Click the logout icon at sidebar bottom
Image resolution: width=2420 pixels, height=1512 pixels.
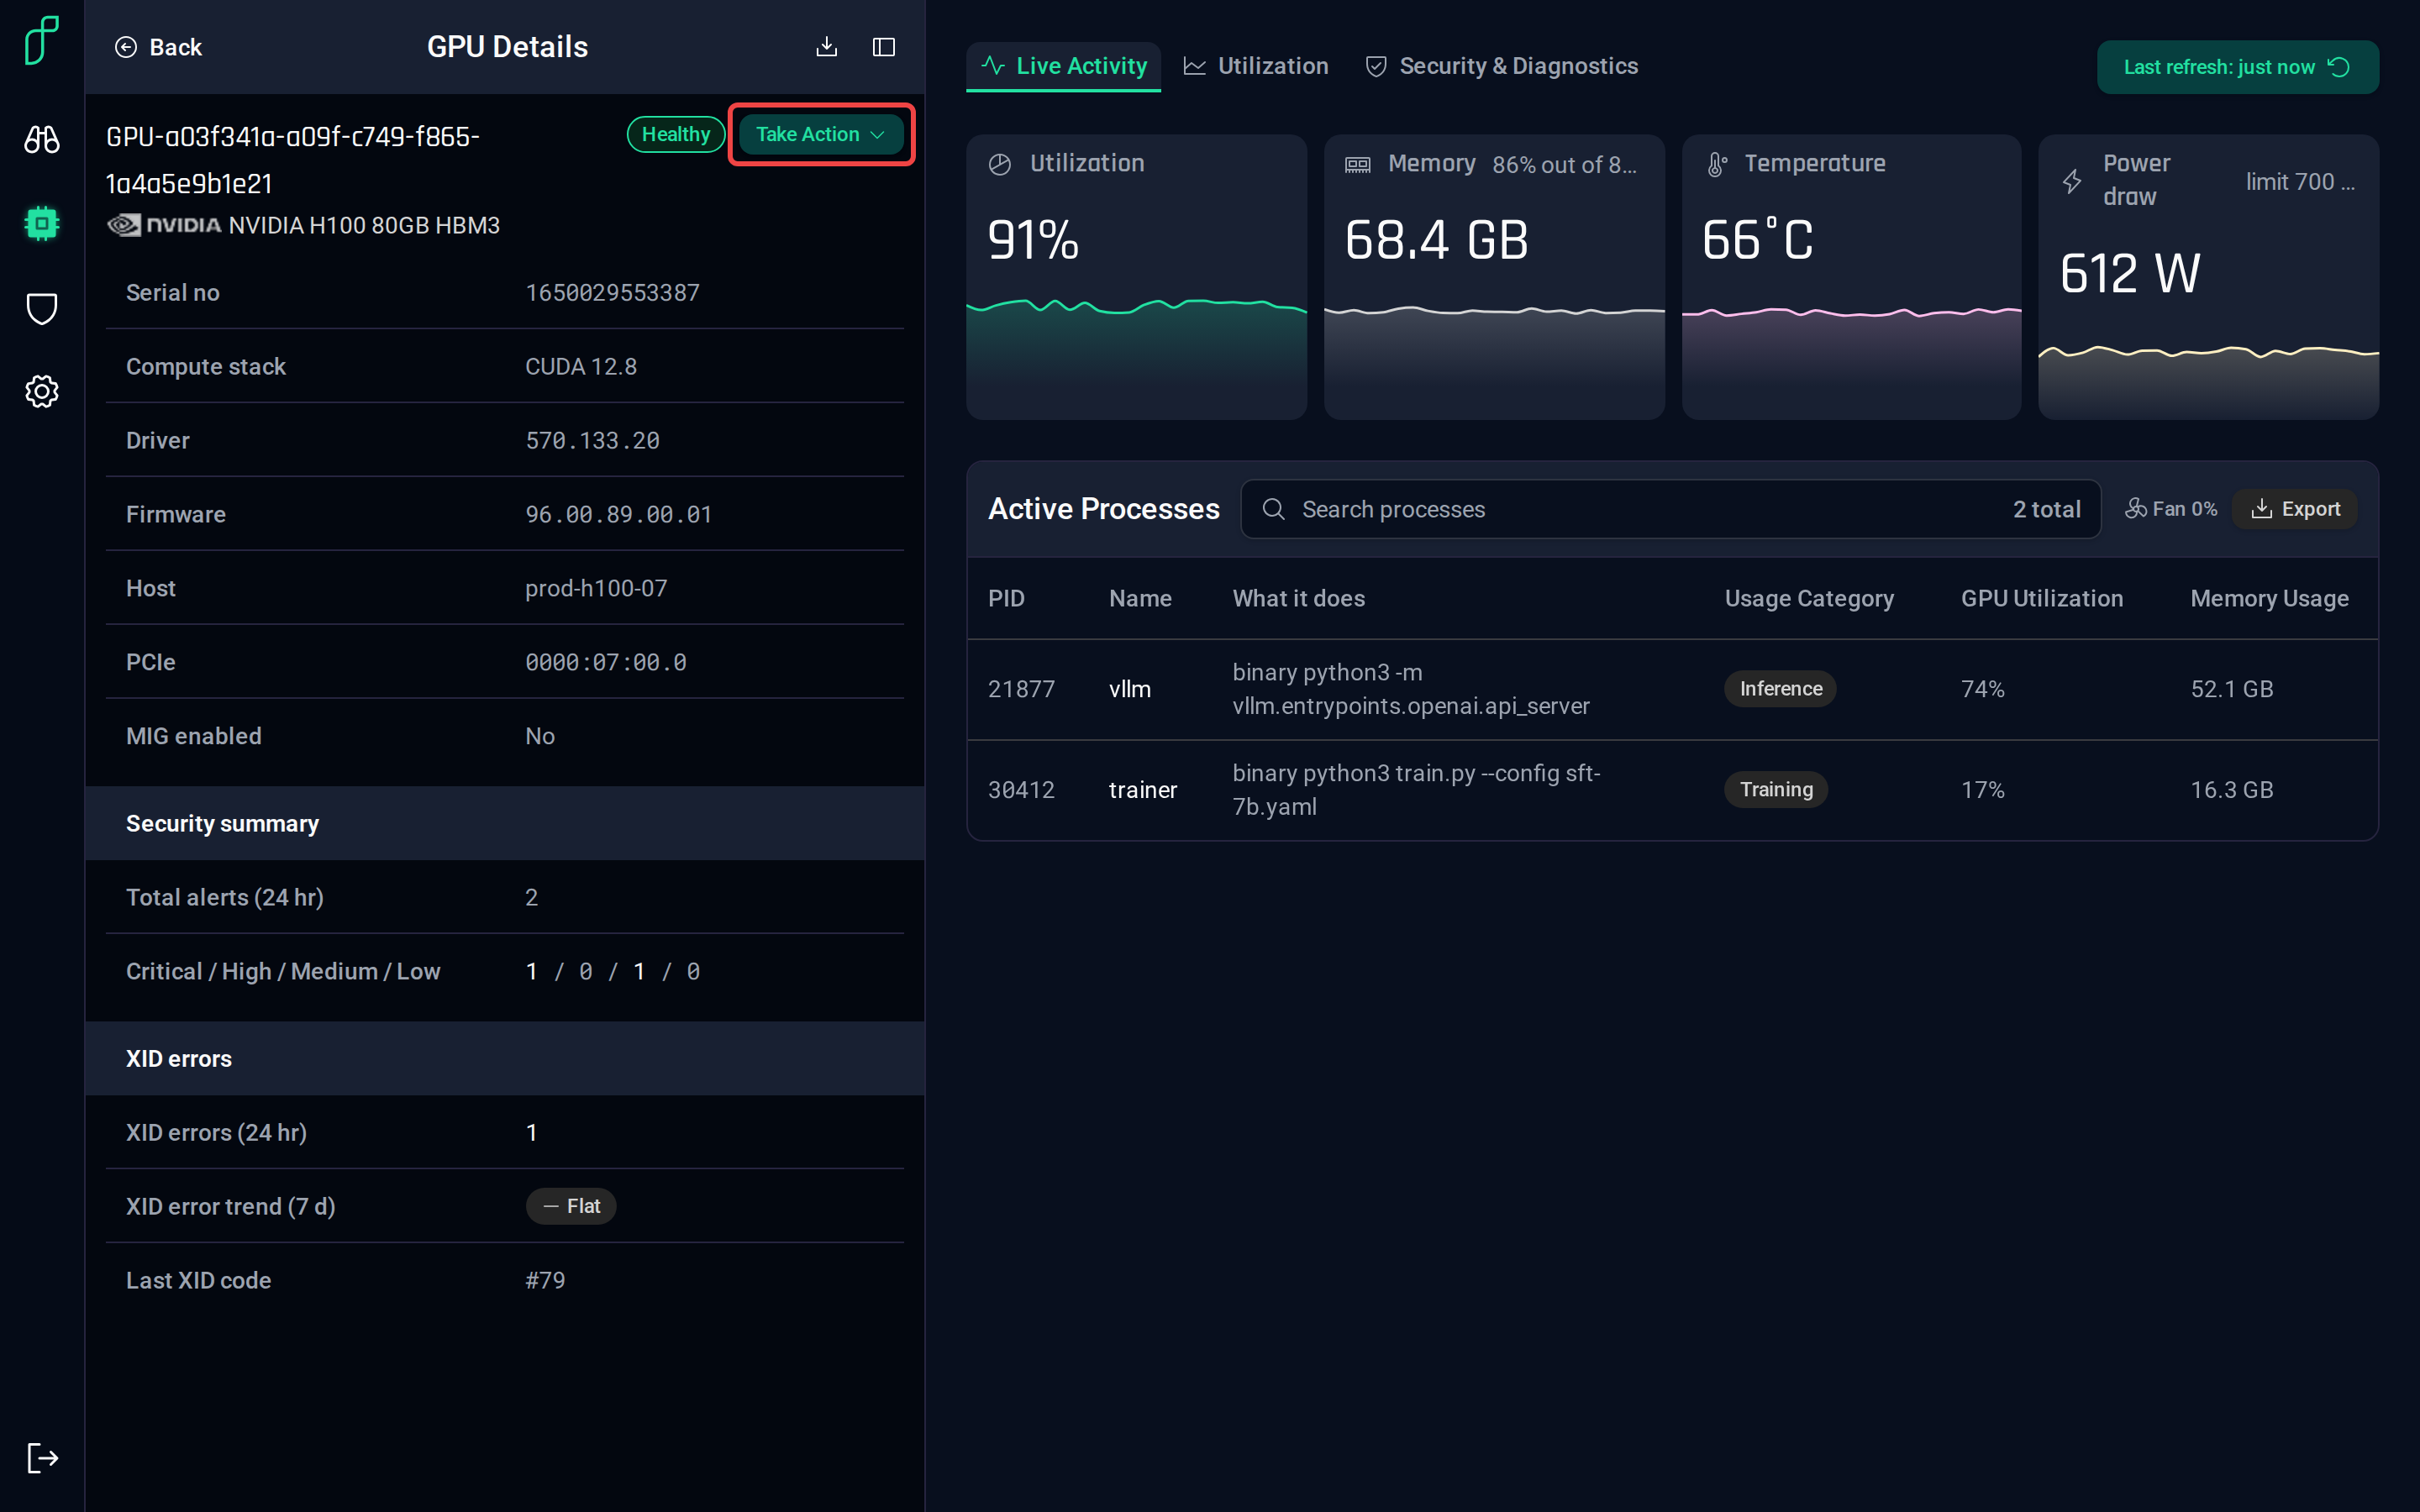[x=42, y=1457]
